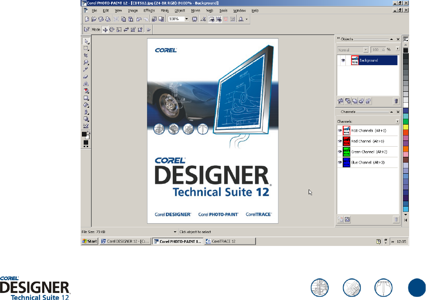Collapse the Objects docker with up arrow
This screenshot has height=300, width=426.
[x=391, y=39]
